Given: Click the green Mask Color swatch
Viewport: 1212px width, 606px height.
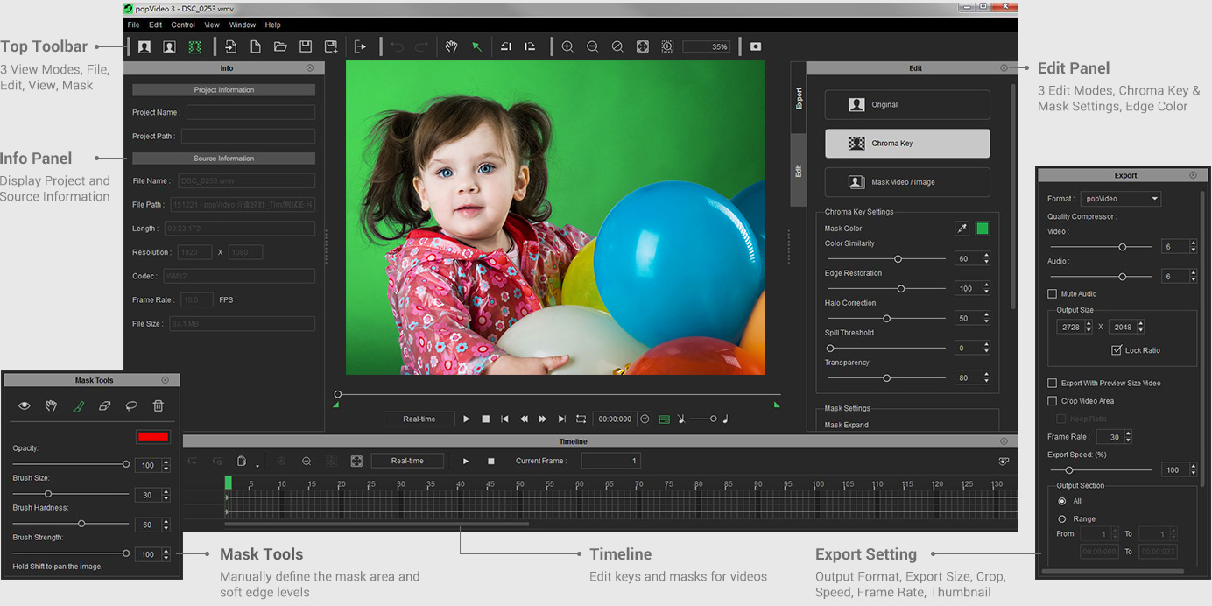Looking at the screenshot, I should click(983, 229).
